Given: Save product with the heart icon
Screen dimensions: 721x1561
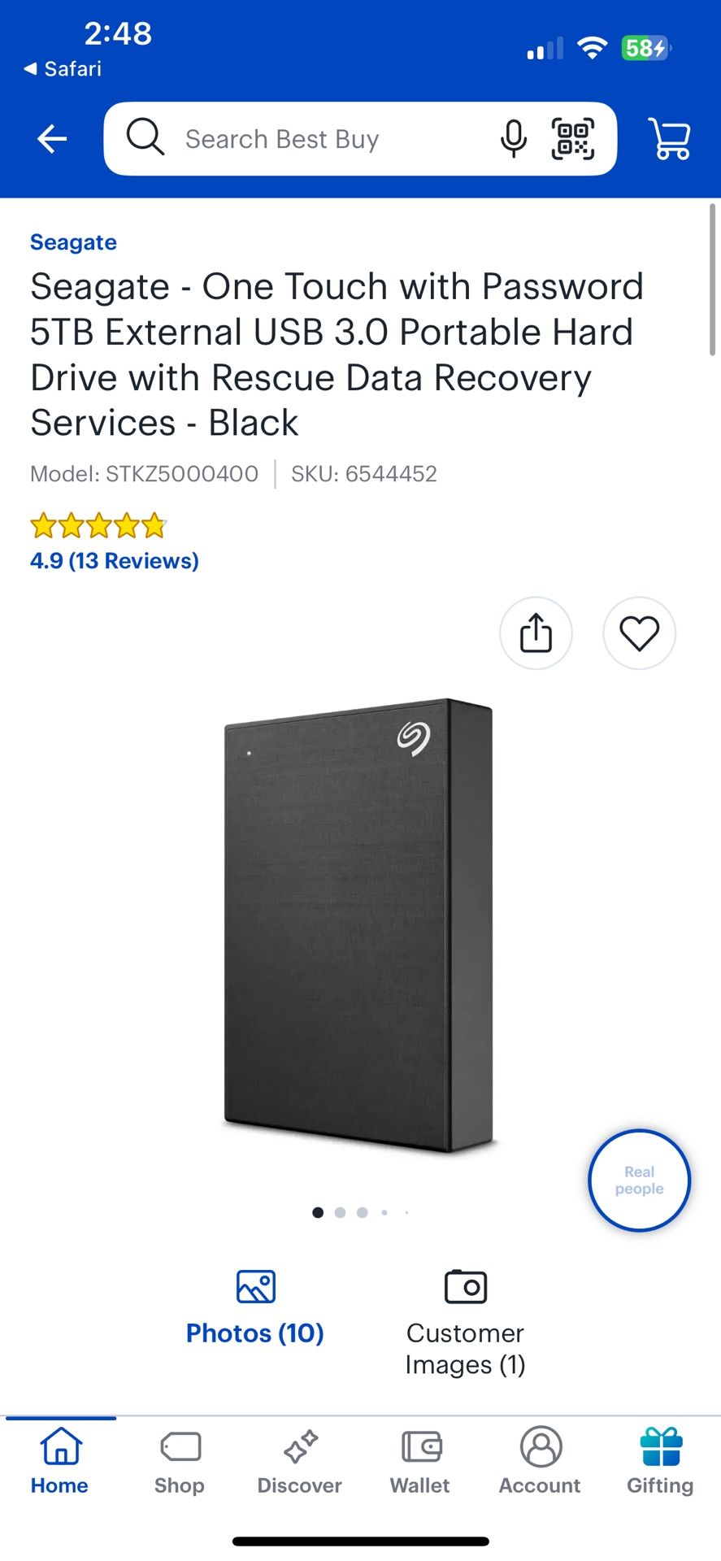Looking at the screenshot, I should click(x=640, y=633).
